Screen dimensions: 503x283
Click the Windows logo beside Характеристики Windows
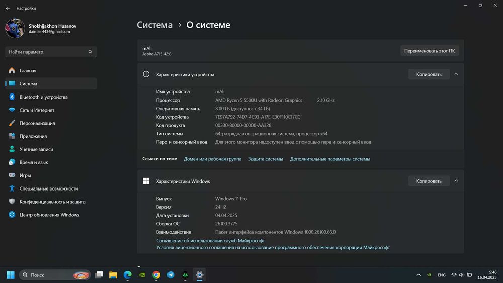[146, 181]
